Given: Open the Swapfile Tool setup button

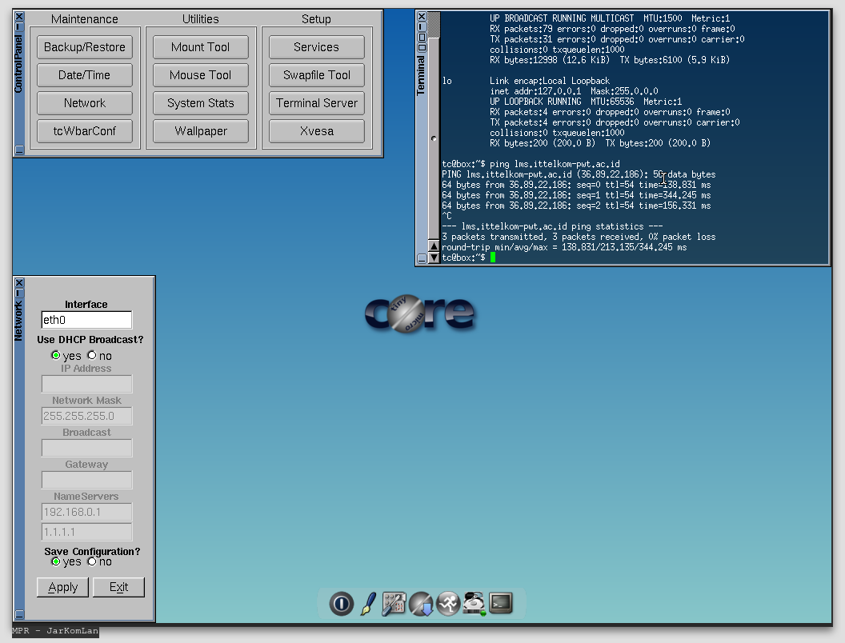Looking at the screenshot, I should coord(317,75).
